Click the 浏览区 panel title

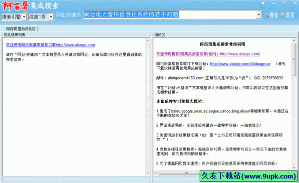pyautogui.click(x=159, y=35)
